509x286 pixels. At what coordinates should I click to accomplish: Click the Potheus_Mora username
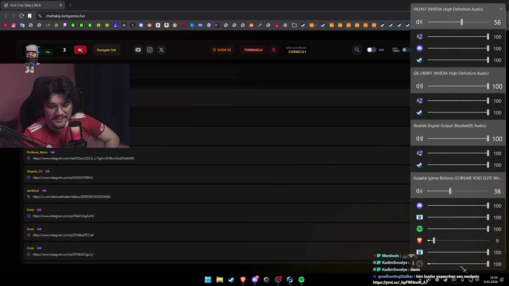[37, 152]
